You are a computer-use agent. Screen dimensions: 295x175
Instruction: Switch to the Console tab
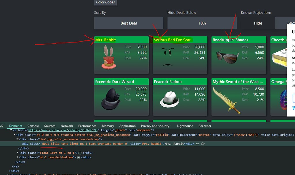(33, 126)
